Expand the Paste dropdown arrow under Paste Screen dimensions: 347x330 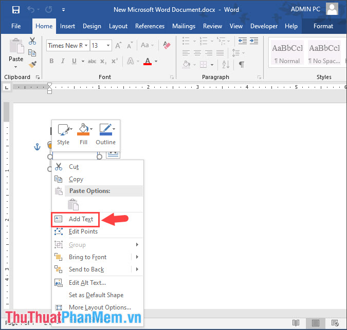coord(16,67)
